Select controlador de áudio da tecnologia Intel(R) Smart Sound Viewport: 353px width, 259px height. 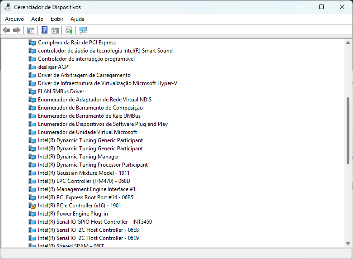click(x=105, y=51)
